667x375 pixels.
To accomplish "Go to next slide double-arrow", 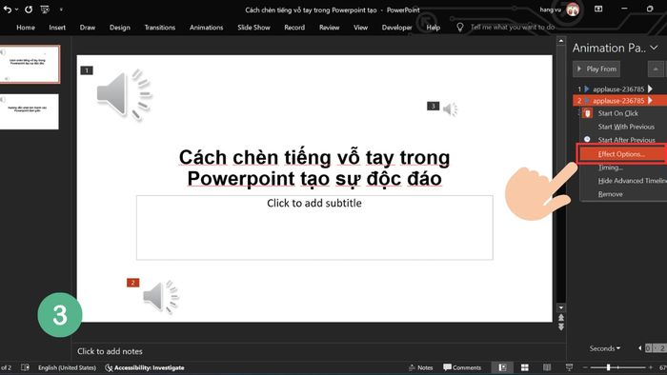I will (560, 326).
